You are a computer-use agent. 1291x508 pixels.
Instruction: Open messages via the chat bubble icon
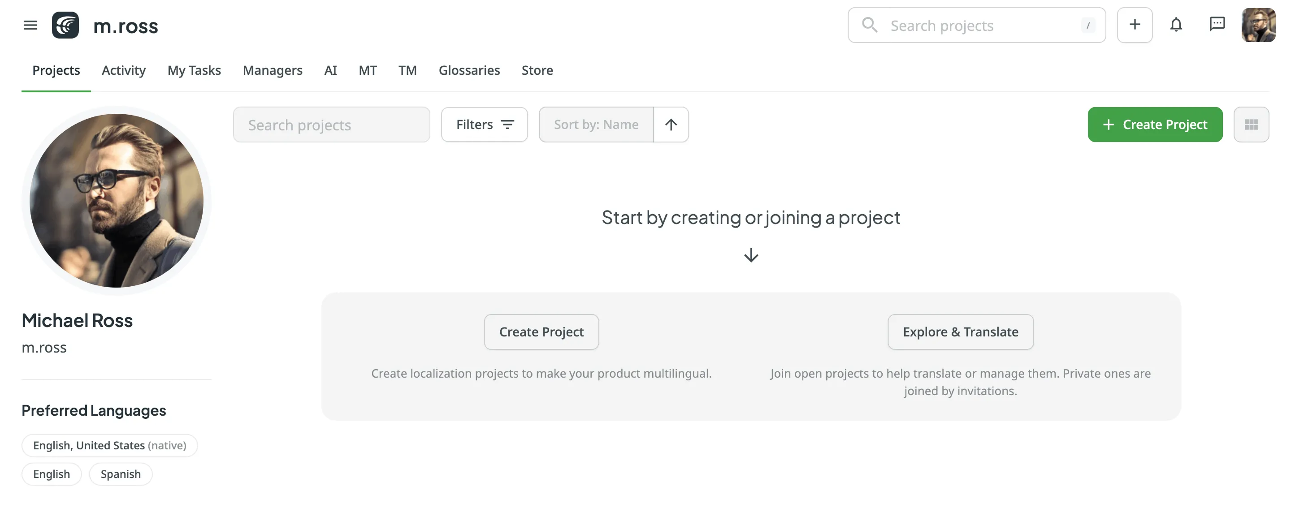1217,25
